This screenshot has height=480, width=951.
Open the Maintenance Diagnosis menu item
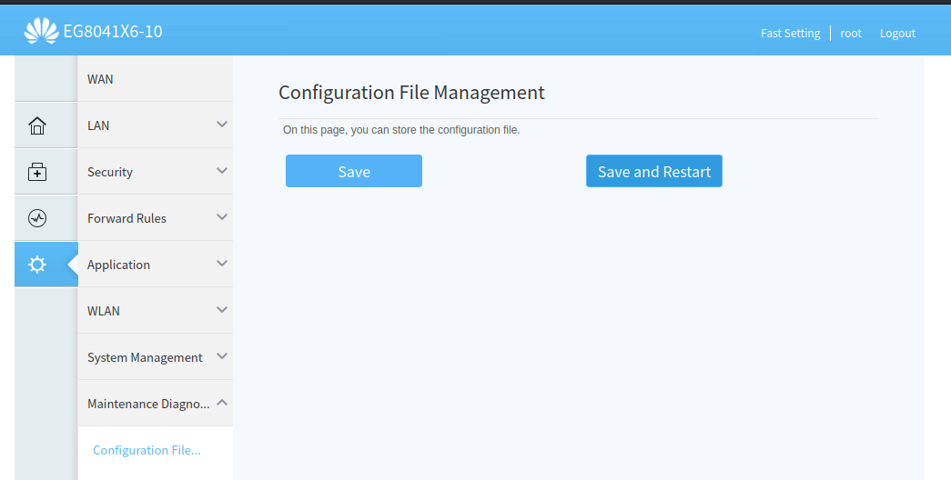pos(156,403)
